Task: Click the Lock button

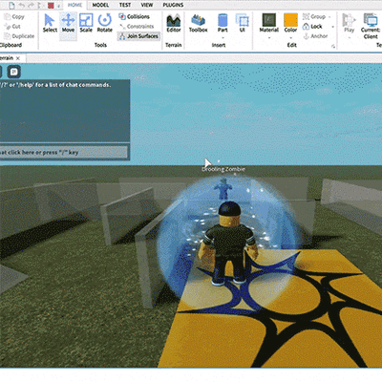Action: coord(312,27)
